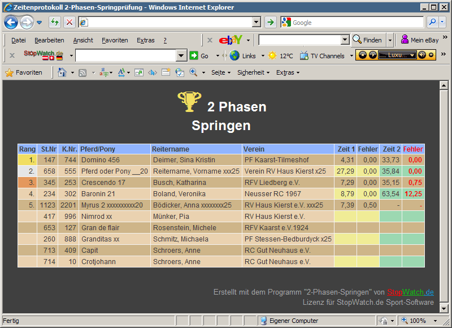The image size is (452, 328).
Task: Open the Sicherheit dropdown menu
Action: pyautogui.click(x=253, y=72)
